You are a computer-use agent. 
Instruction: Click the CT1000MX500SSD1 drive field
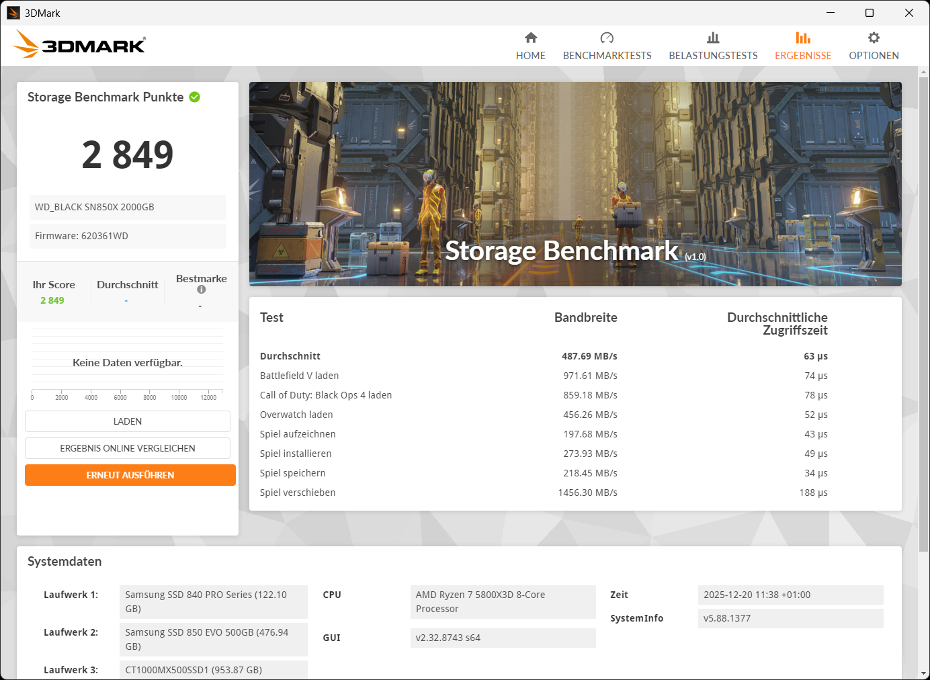(214, 670)
